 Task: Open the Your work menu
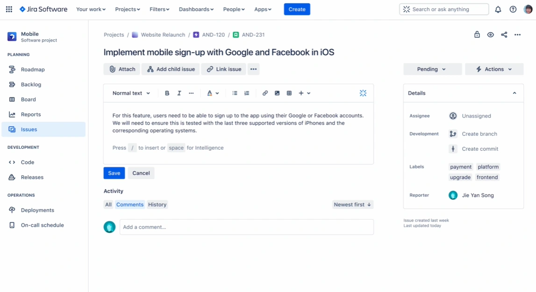(x=91, y=9)
